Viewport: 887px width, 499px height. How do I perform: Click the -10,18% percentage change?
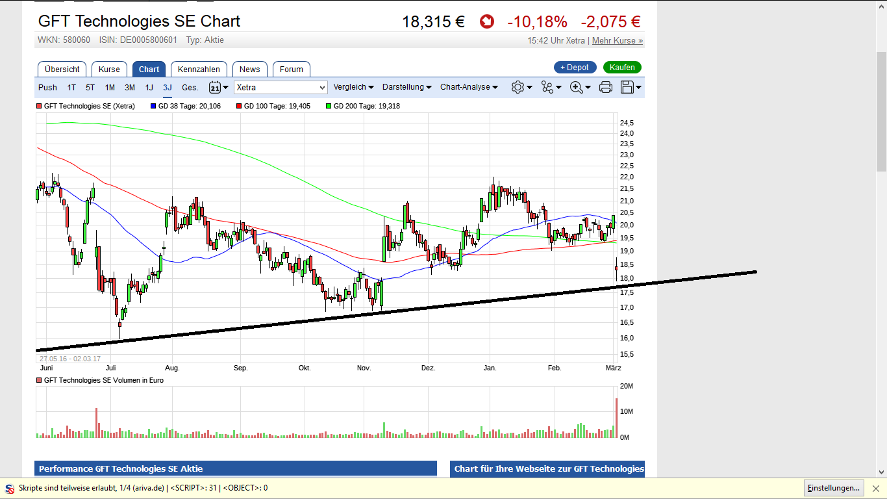(537, 22)
